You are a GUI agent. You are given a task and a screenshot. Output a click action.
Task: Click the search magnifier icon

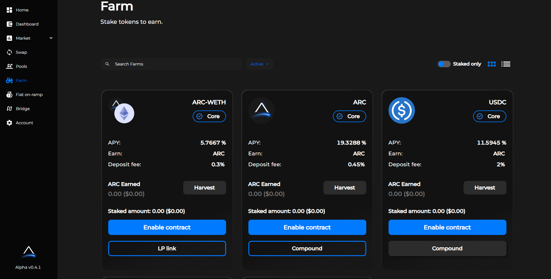107,64
